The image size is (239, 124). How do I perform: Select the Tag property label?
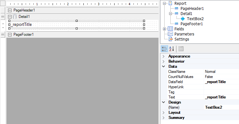pos(171,92)
